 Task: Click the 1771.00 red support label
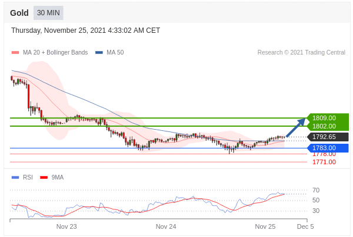pyautogui.click(x=324, y=162)
